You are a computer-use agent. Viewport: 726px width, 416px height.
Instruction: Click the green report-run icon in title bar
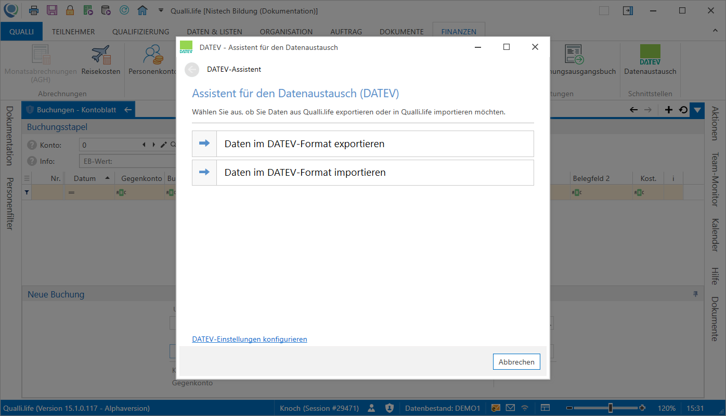coord(88,10)
